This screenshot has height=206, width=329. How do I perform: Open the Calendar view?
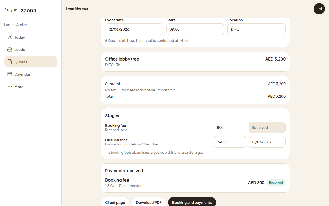(x=31, y=74)
